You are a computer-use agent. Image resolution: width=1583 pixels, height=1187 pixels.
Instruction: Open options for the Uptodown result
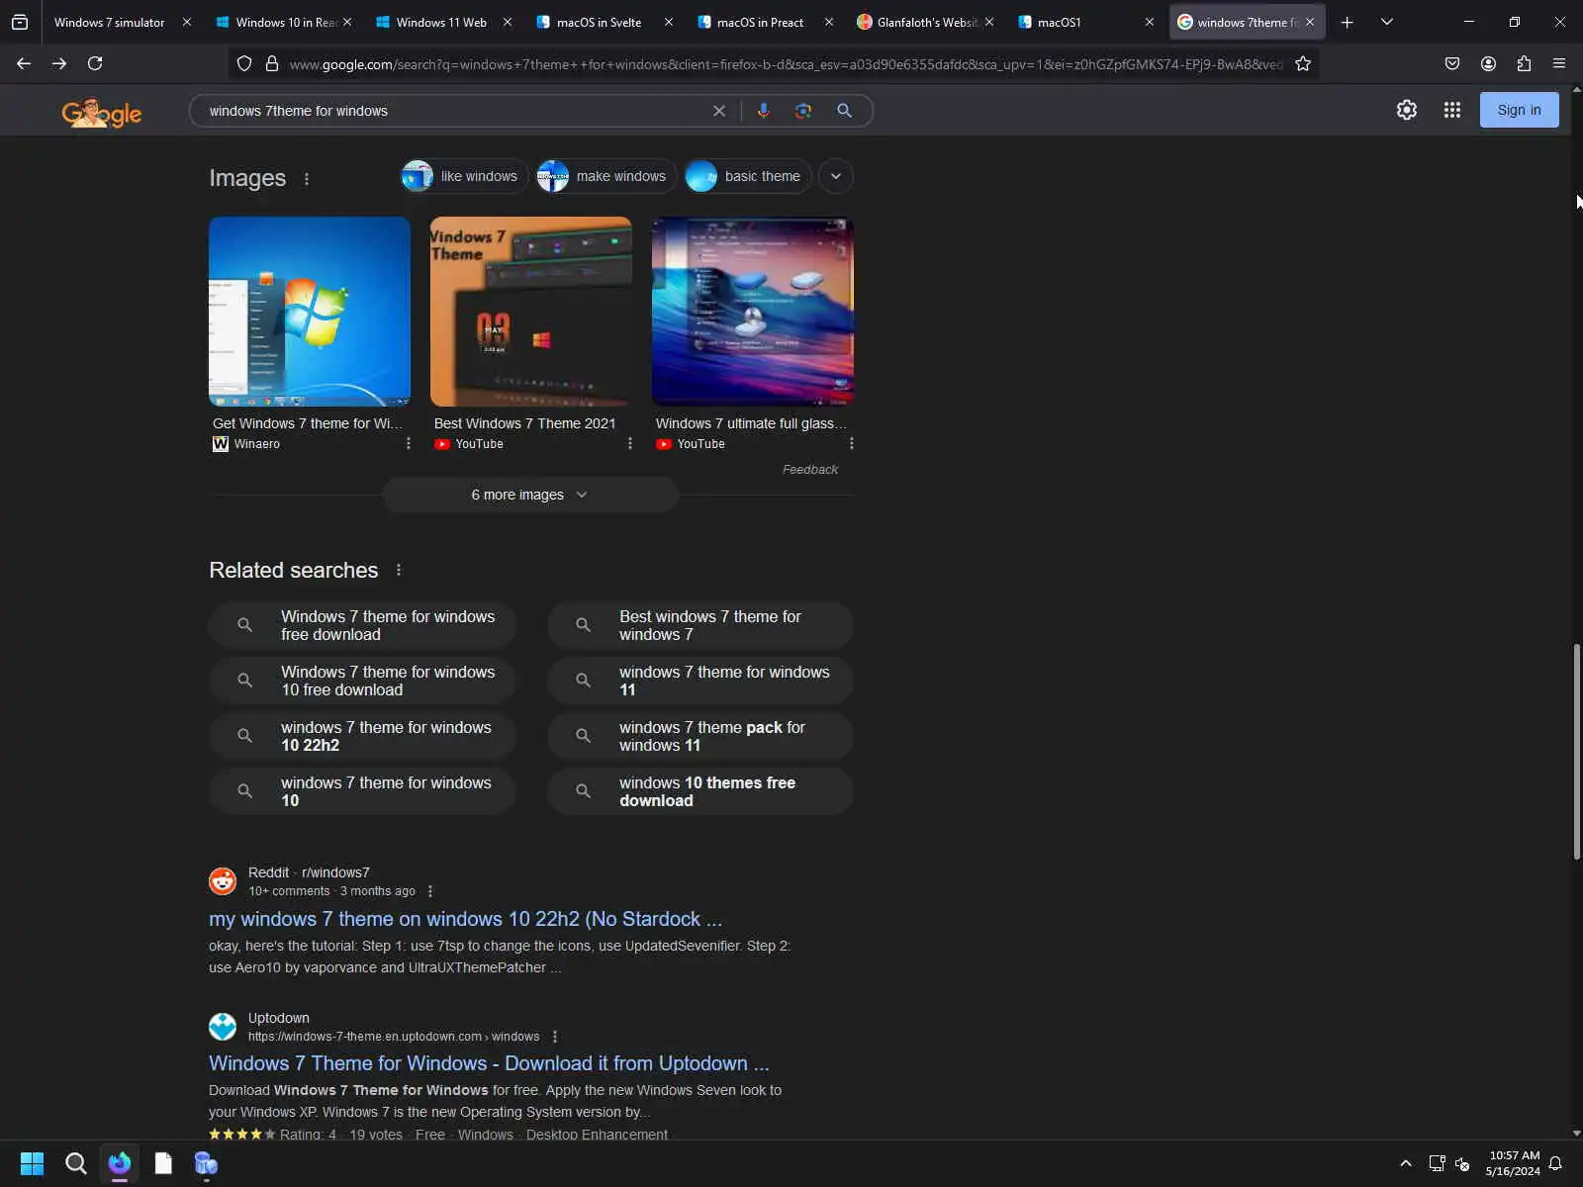pyautogui.click(x=555, y=1037)
